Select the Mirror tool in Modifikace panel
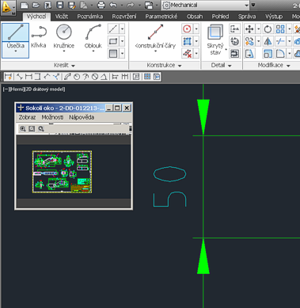The image size is (300, 308). pos(268,41)
